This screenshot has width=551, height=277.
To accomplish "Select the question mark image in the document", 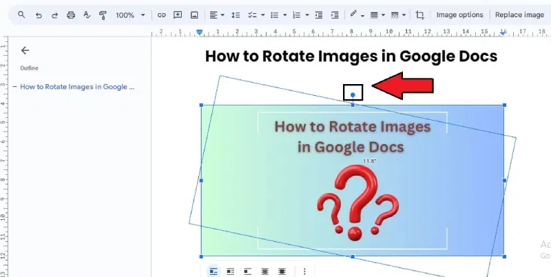I will (x=353, y=181).
